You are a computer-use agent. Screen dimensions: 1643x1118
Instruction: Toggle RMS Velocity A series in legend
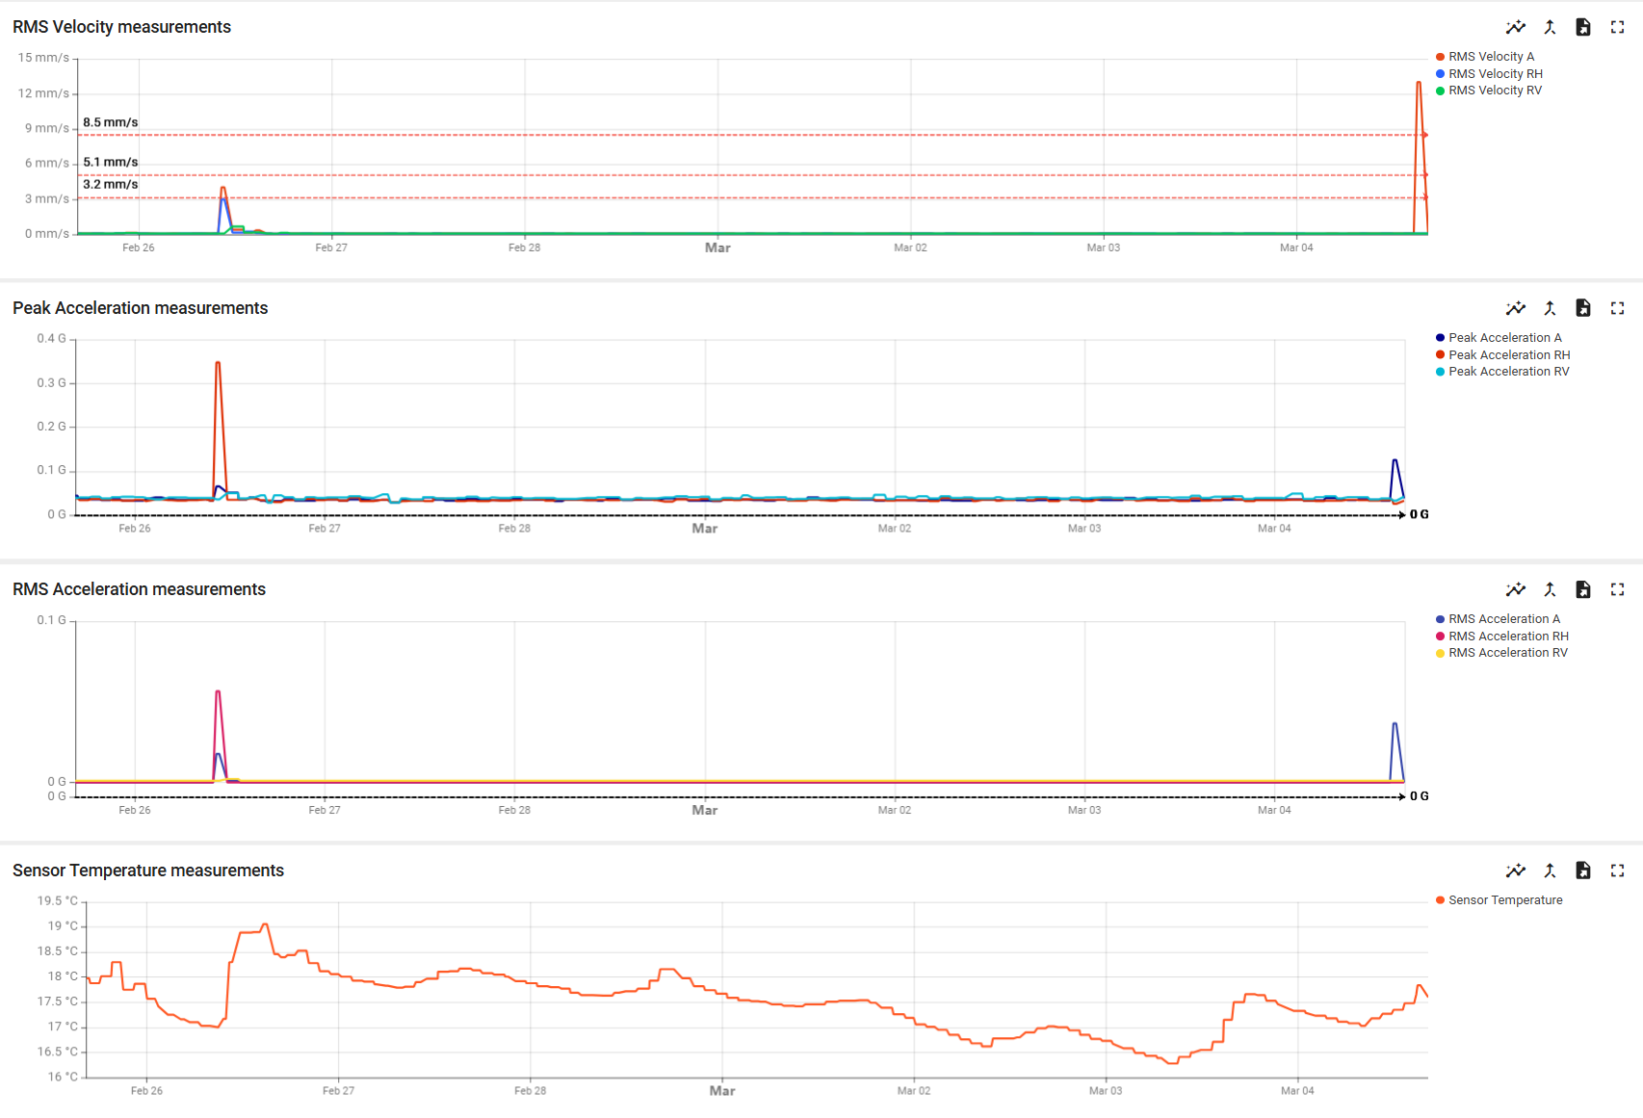coord(1491,57)
